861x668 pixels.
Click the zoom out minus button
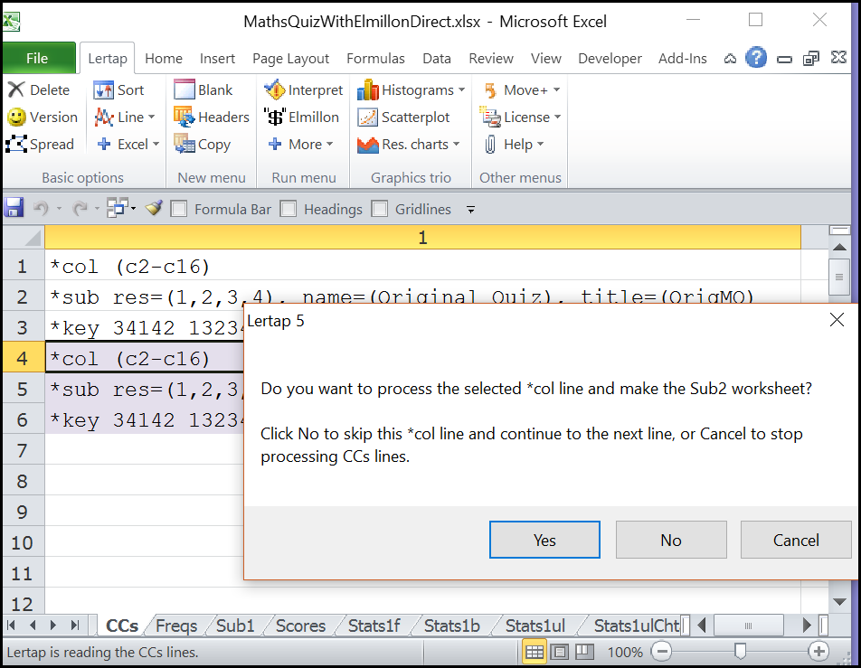pos(662,652)
